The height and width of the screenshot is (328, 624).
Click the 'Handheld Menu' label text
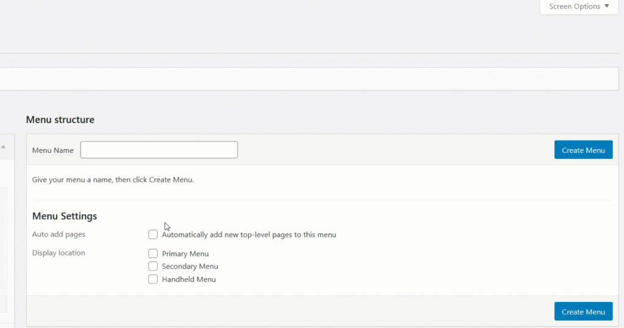tap(189, 279)
